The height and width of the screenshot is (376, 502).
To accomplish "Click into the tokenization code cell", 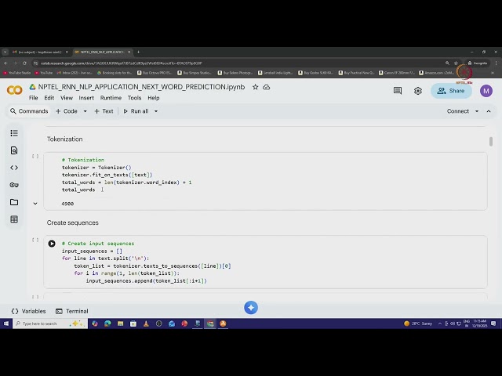I will point(265,175).
